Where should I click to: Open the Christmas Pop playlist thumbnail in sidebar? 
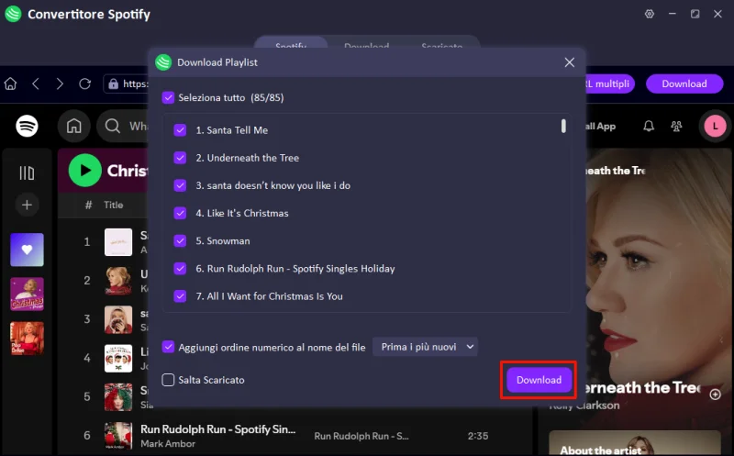(x=27, y=294)
